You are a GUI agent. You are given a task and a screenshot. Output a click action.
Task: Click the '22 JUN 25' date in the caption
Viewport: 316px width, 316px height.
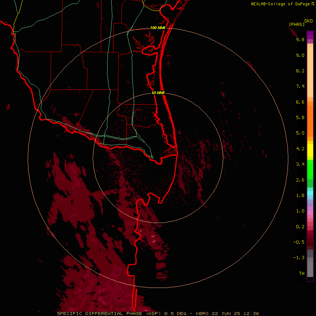coord(226,314)
